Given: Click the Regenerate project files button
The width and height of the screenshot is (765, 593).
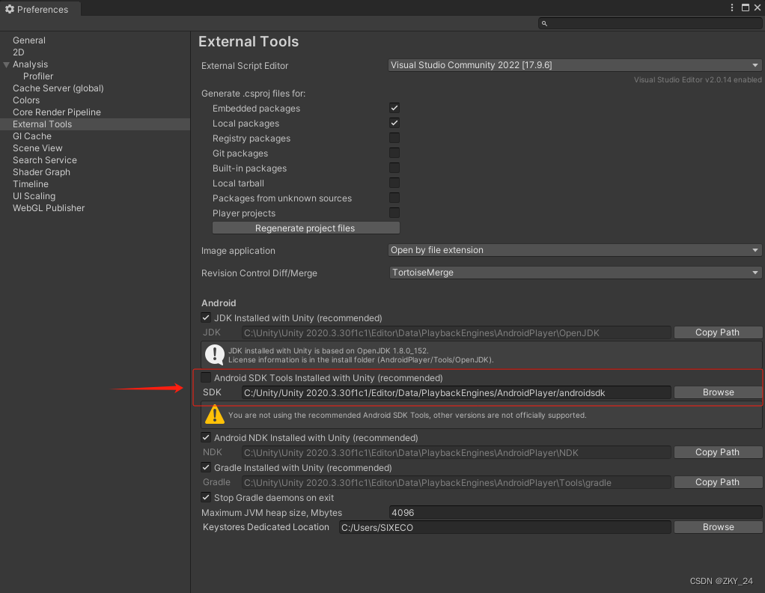Looking at the screenshot, I should 305,228.
